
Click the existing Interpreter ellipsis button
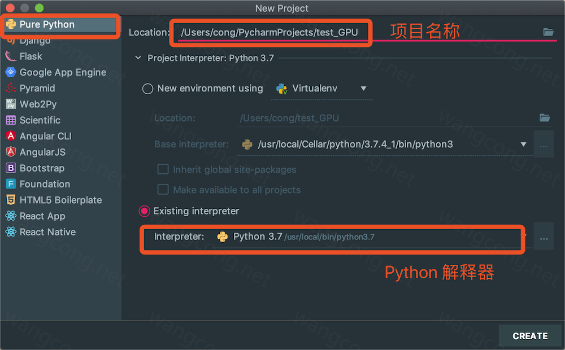point(544,237)
